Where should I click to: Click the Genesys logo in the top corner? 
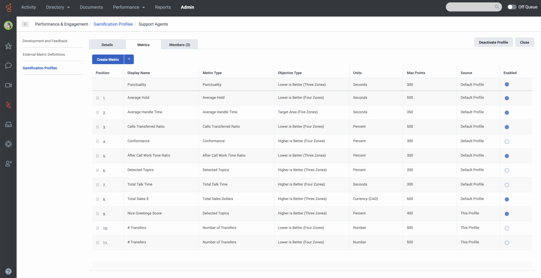click(x=8, y=7)
